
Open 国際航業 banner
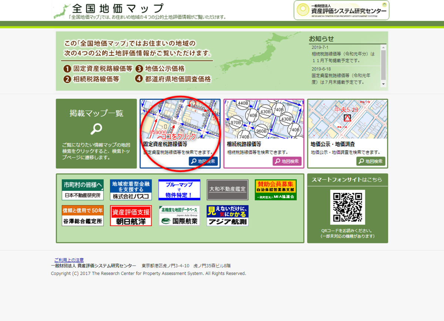point(179,216)
